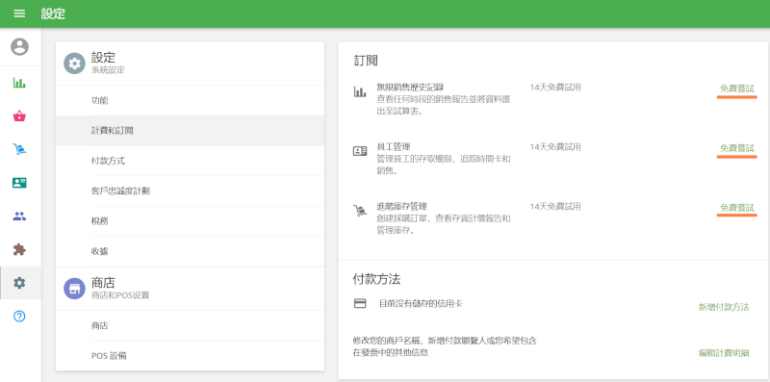Click the 訂閱 section heading

(x=366, y=61)
